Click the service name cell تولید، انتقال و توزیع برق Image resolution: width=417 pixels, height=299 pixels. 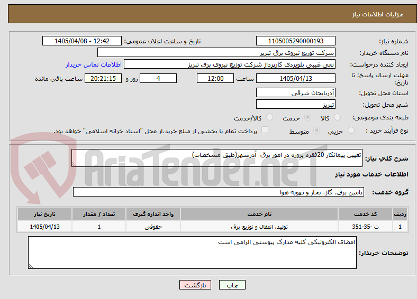coord(259,227)
